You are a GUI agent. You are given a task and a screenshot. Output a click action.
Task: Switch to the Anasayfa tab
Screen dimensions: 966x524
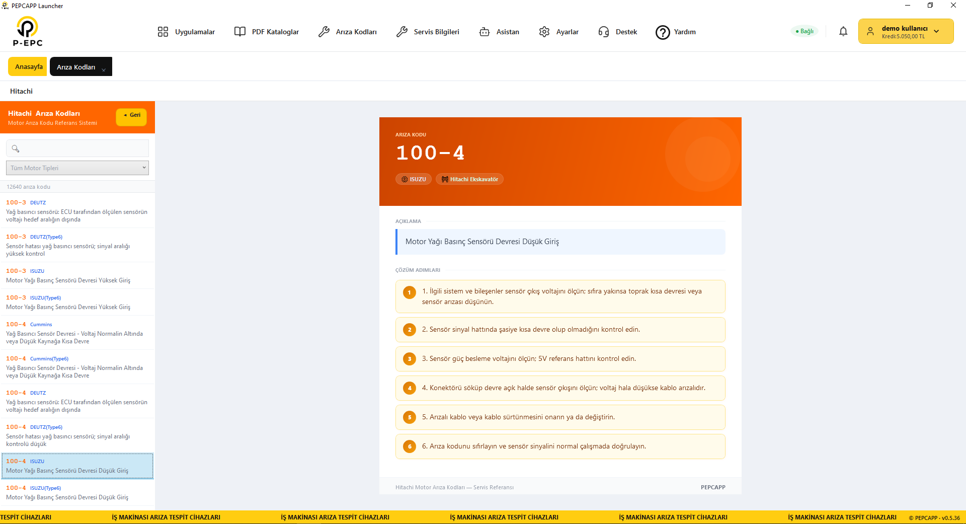pos(28,66)
